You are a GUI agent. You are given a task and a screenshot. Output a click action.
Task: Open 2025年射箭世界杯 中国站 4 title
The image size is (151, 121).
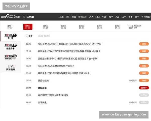tap(56, 66)
